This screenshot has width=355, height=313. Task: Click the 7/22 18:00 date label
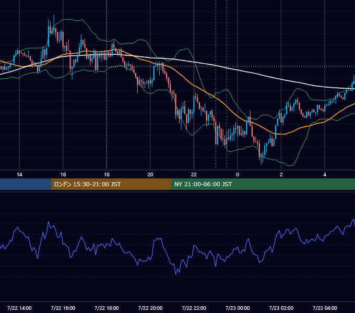coord(106,308)
